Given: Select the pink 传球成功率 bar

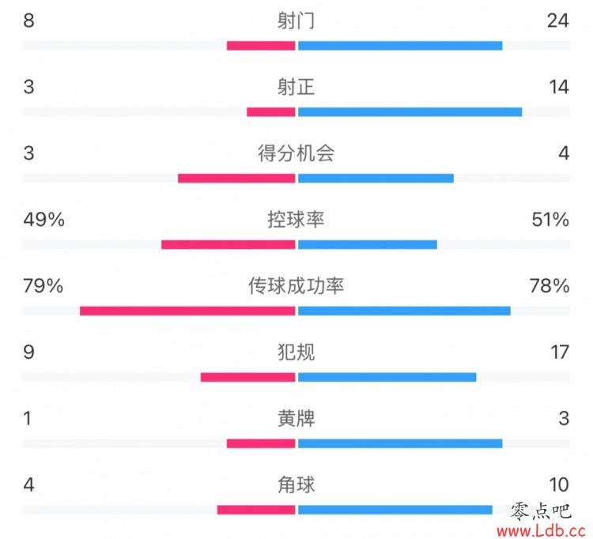Looking at the screenshot, I should [187, 311].
